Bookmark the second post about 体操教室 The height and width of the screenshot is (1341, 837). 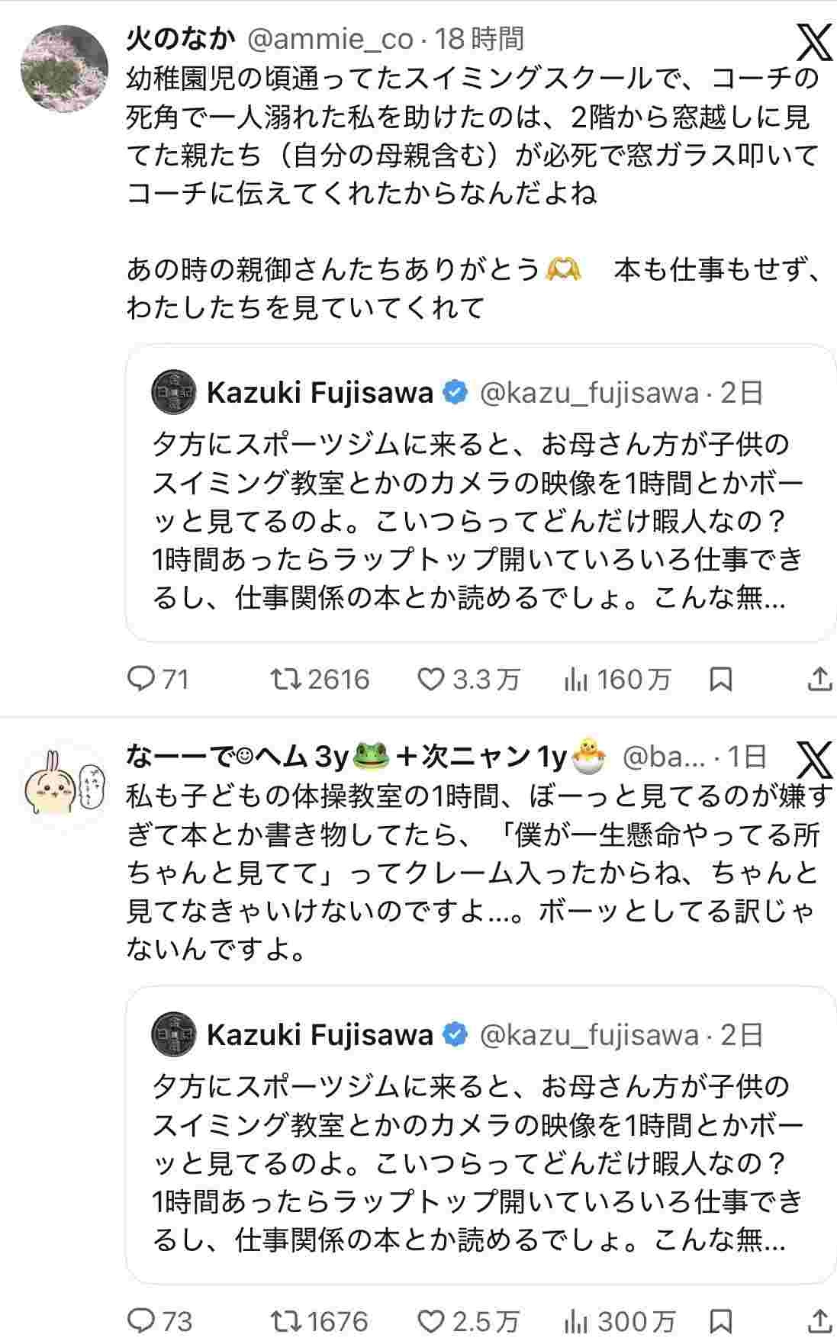pyautogui.click(x=720, y=1320)
